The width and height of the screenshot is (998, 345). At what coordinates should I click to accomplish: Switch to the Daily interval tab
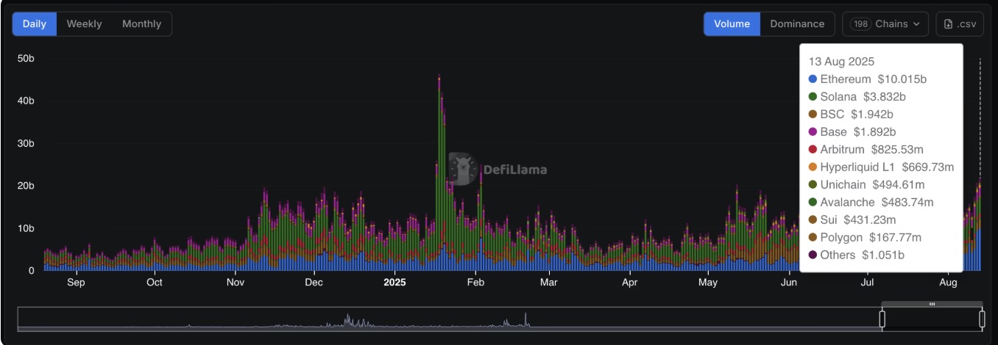coord(35,23)
